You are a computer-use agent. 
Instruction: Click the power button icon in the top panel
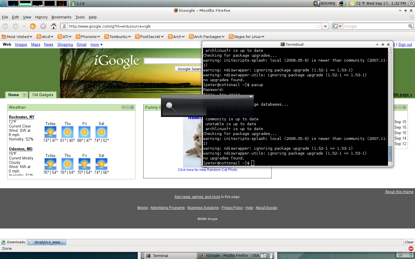click(x=411, y=3)
